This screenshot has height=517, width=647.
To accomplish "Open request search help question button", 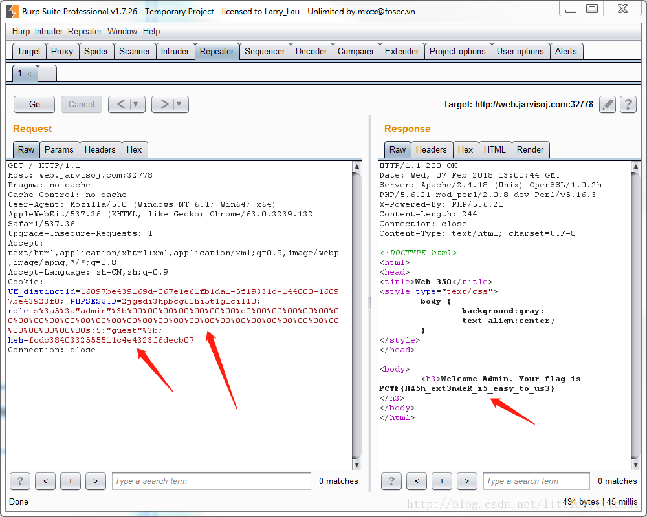I will 20,481.
